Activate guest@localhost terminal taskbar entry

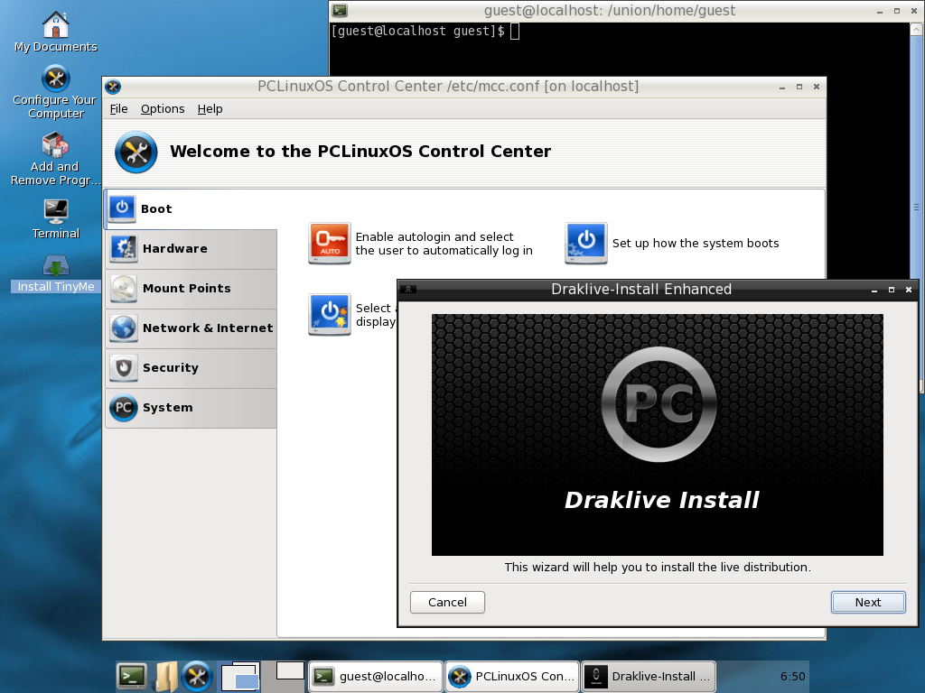[x=375, y=677]
